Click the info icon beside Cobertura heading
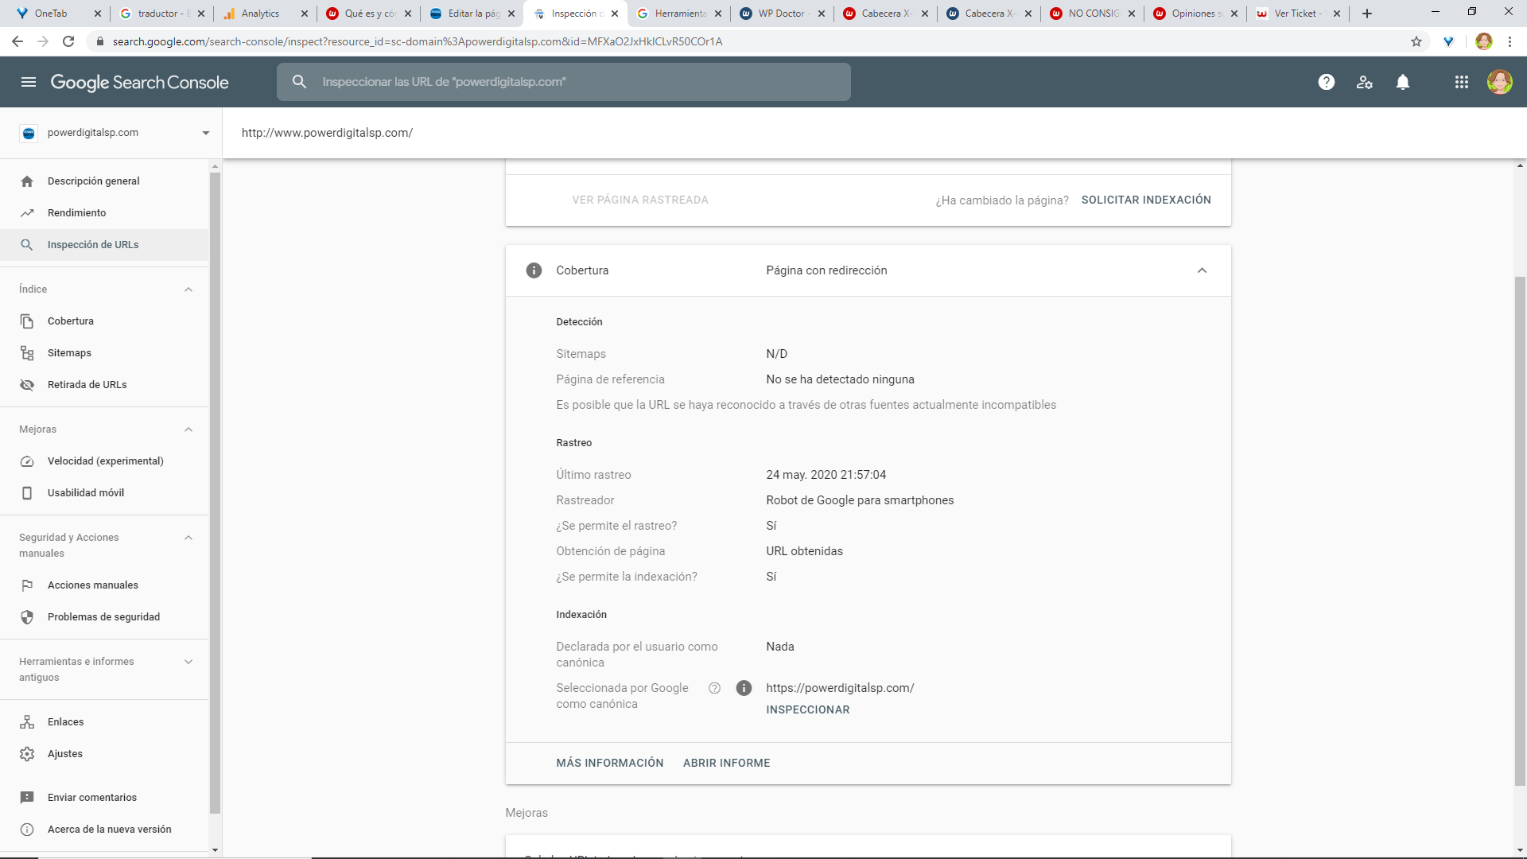The width and height of the screenshot is (1527, 859). coord(534,270)
